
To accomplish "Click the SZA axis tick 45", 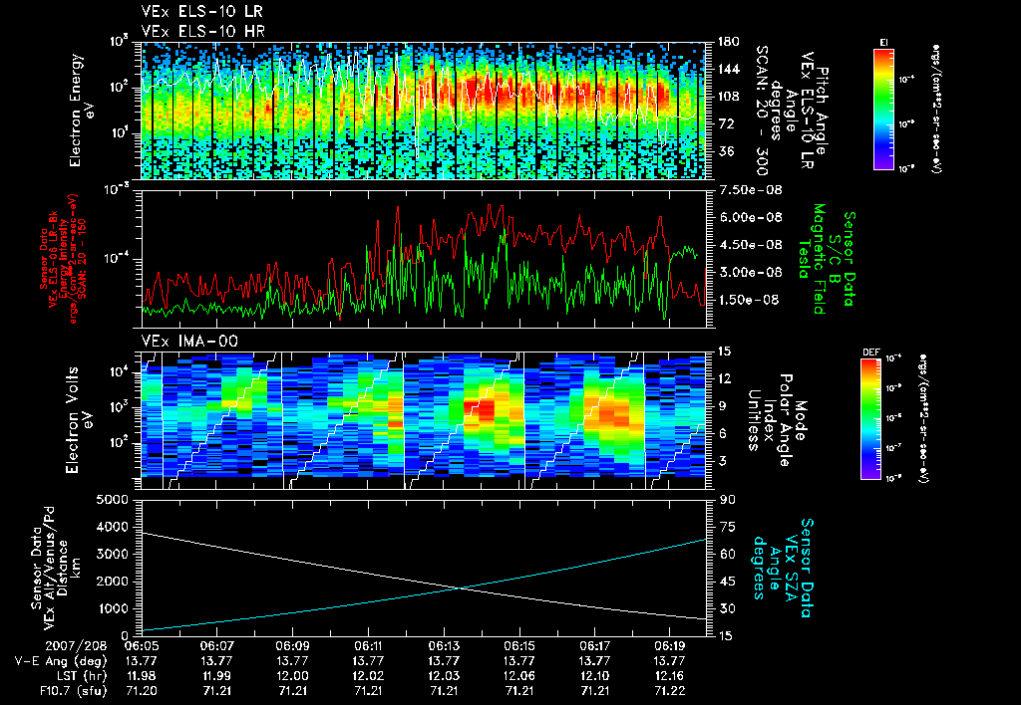I will [727, 582].
